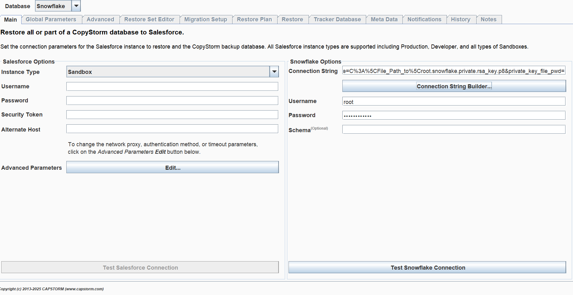Image resolution: width=573 pixels, height=295 pixels.
Task: Click into the Snowflake Connection String field
Action: (x=454, y=71)
